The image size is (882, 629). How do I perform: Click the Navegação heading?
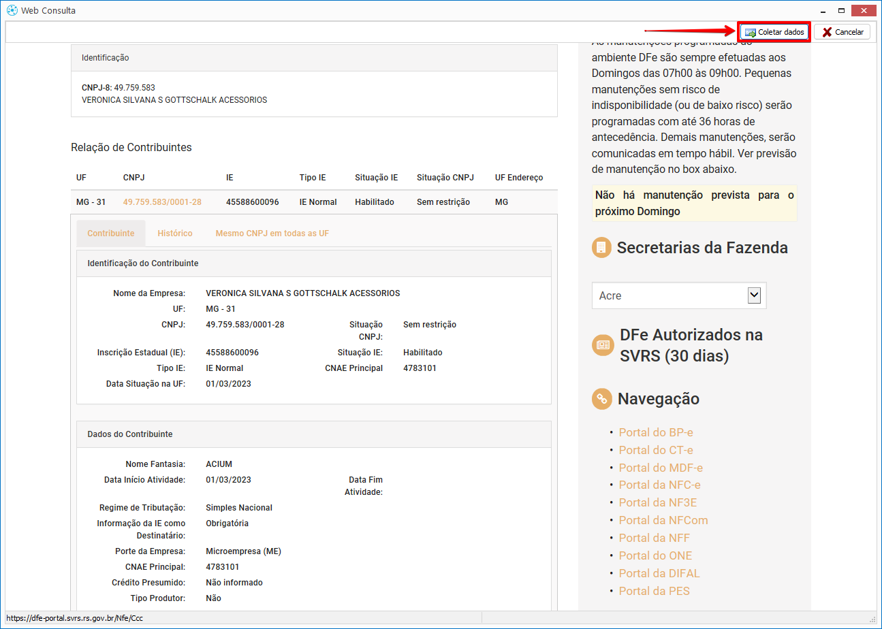[659, 399]
